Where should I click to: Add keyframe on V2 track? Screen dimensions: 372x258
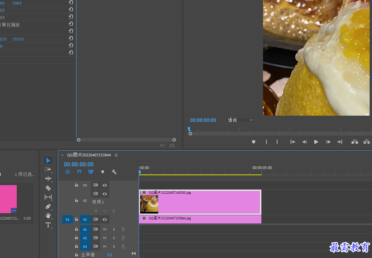105,211
